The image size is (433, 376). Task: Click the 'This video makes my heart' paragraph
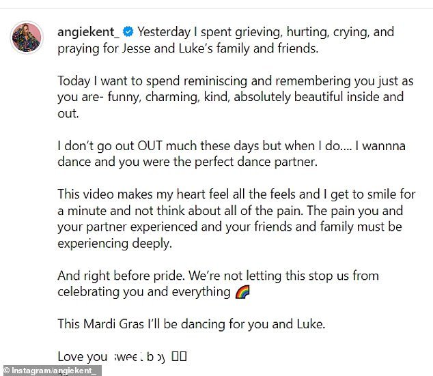[236, 218]
